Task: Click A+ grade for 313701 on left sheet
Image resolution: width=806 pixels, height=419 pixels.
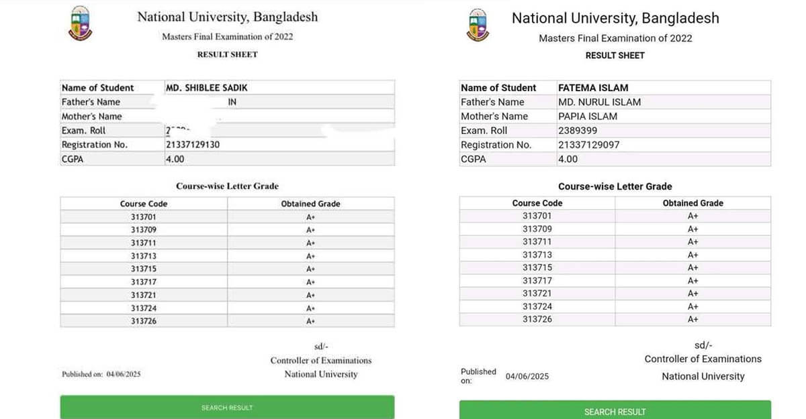Action: pyautogui.click(x=310, y=217)
